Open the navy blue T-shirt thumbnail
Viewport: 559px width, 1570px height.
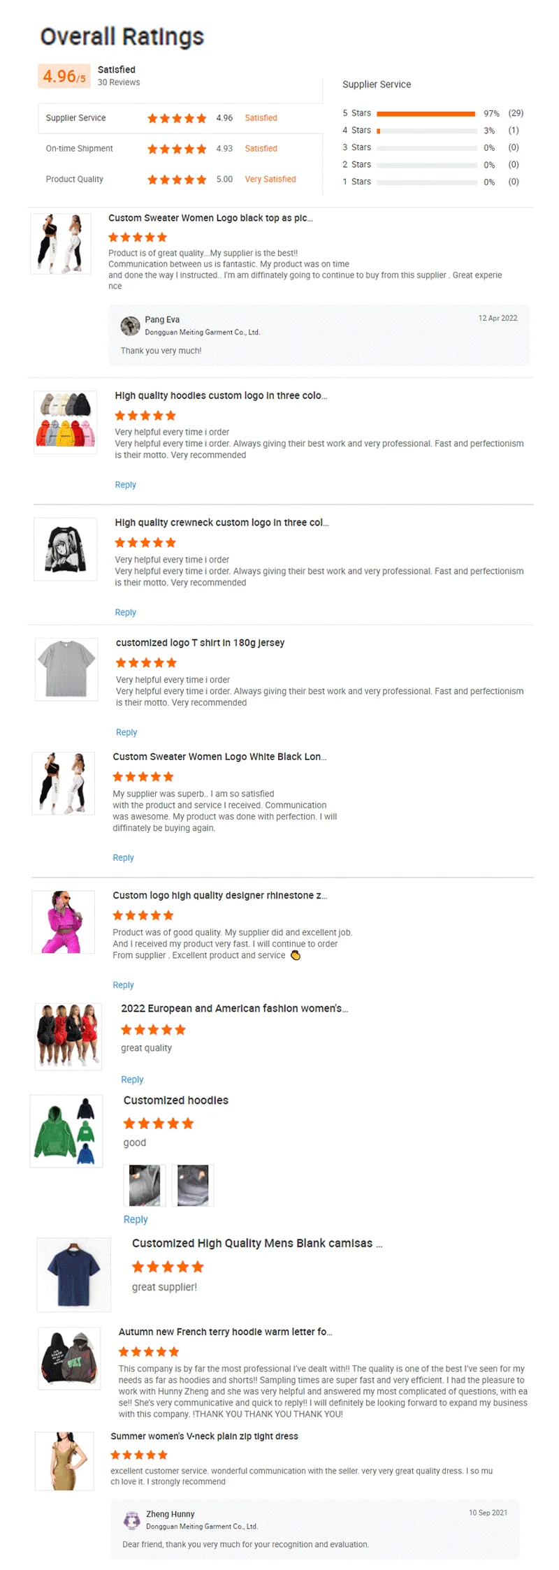coord(73,1274)
